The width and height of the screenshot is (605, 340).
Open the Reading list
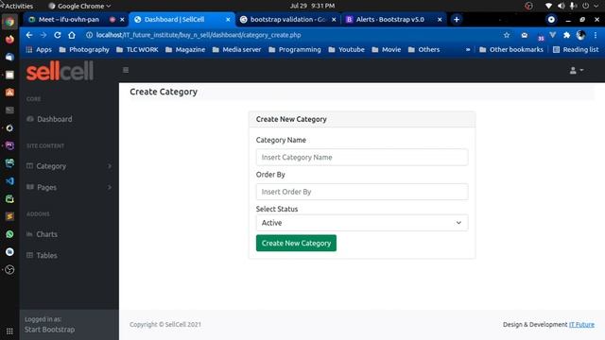(x=576, y=50)
